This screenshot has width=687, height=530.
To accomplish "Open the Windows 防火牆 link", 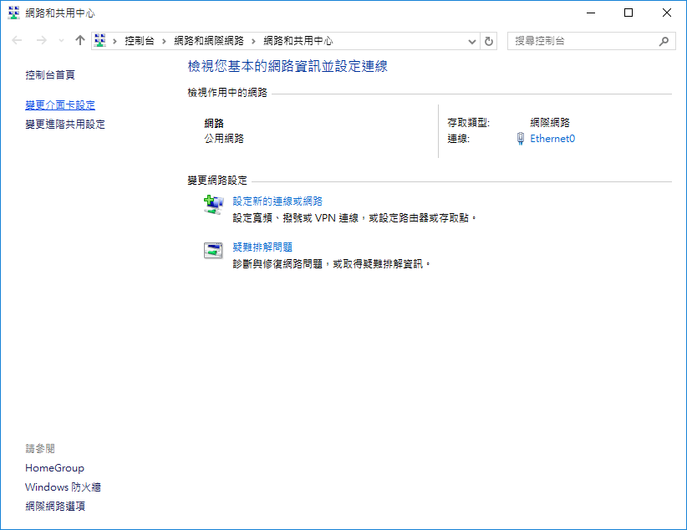I will [63, 487].
